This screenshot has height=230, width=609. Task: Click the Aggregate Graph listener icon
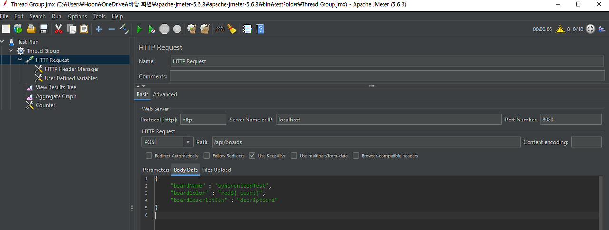tap(29, 96)
